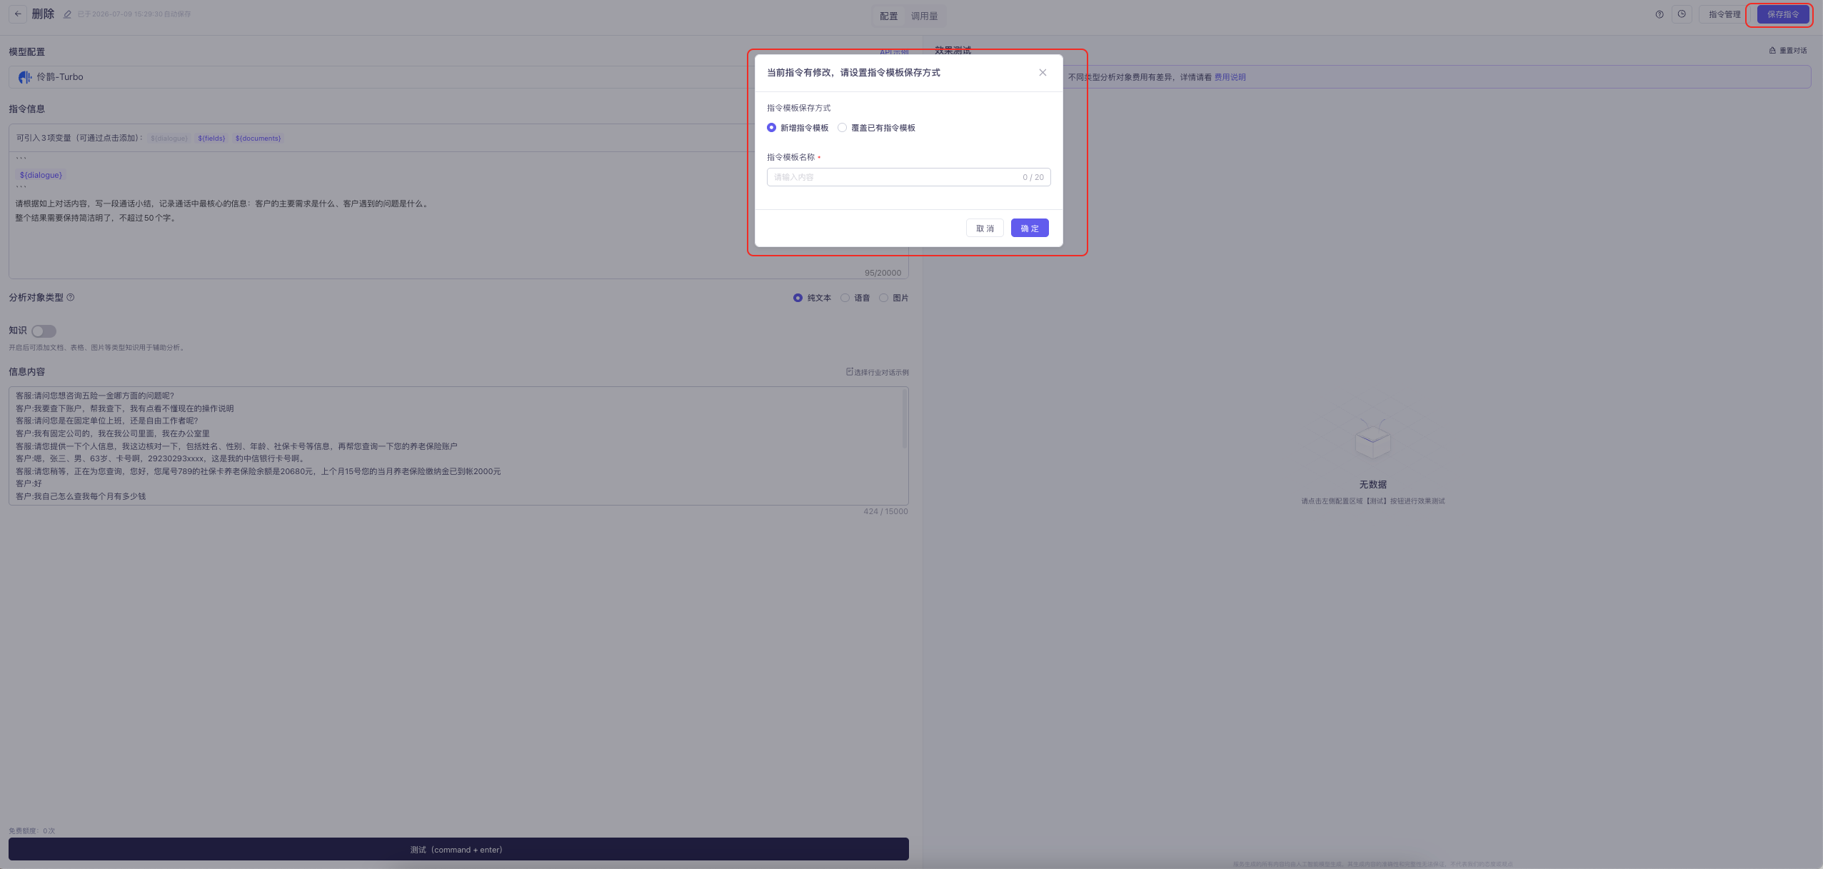The height and width of the screenshot is (869, 1823).
Task: Click the 伶鹊-Turbo model logo icon
Action: 25,77
